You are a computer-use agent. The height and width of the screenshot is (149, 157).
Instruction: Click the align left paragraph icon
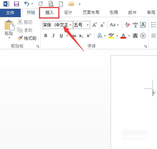pos(153,36)
